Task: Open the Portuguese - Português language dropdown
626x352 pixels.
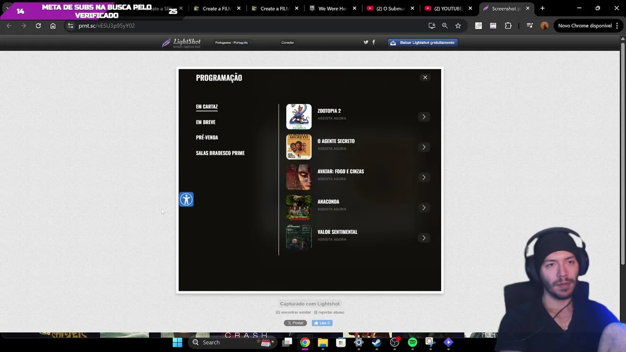Action: tap(233, 43)
